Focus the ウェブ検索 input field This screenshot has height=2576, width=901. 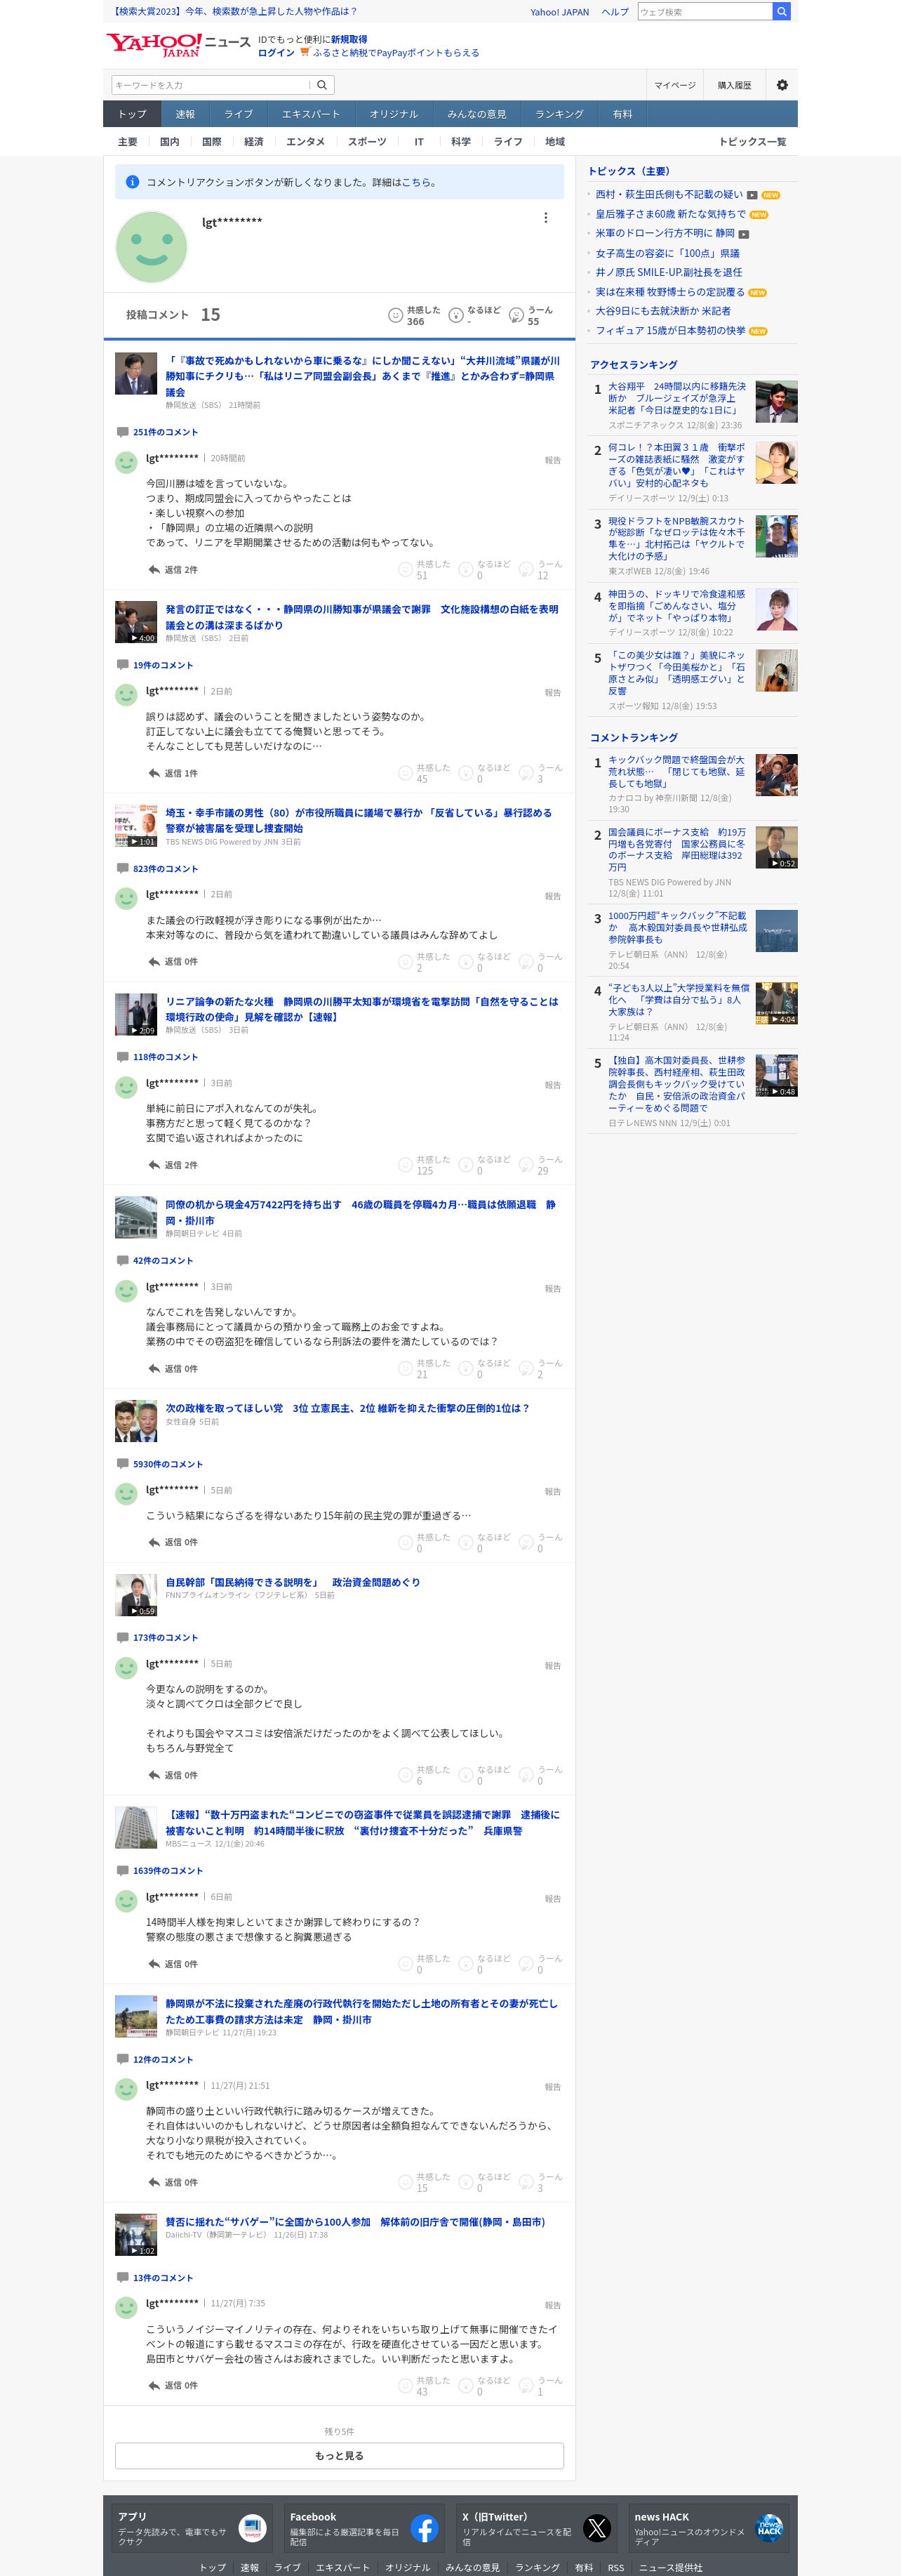click(705, 12)
